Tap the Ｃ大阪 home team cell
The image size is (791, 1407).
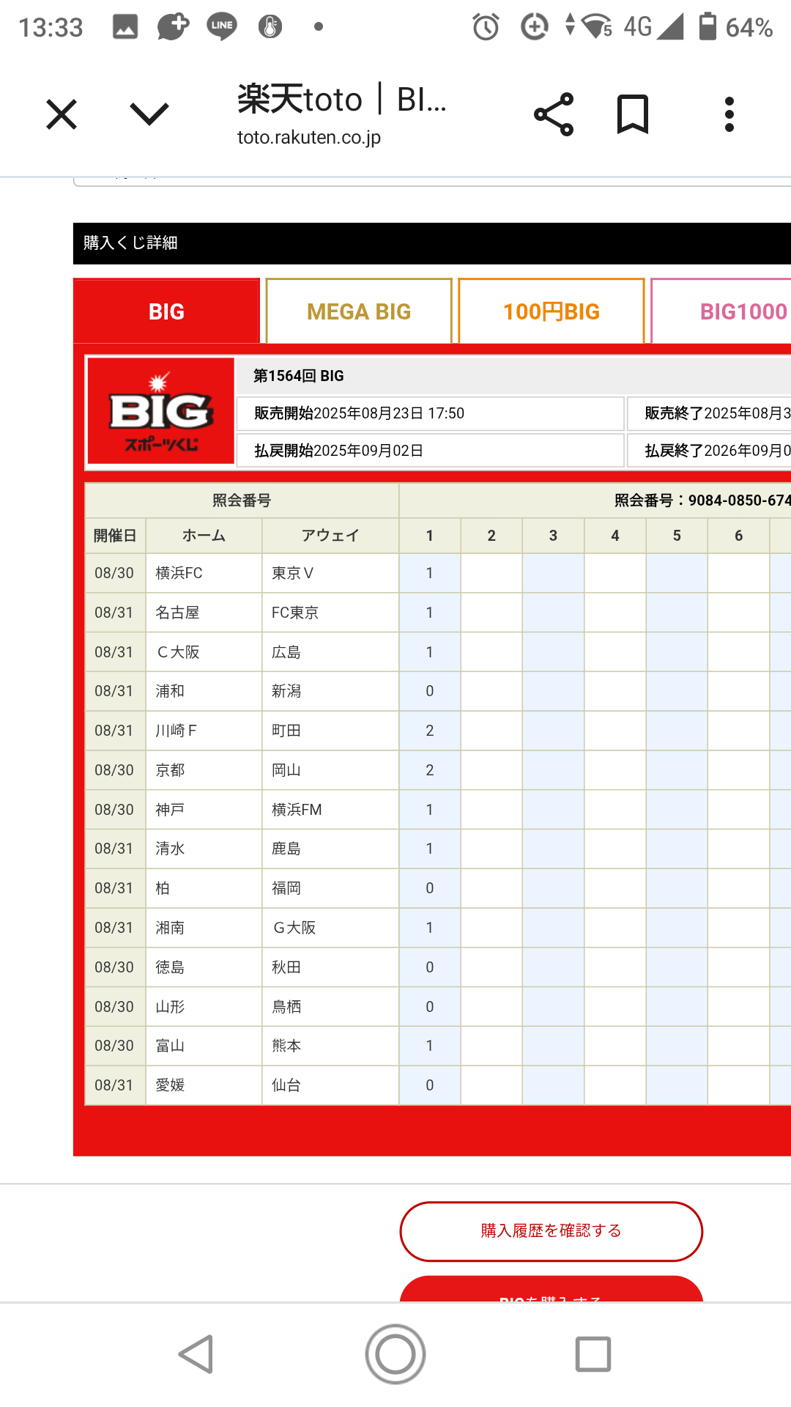[204, 652]
